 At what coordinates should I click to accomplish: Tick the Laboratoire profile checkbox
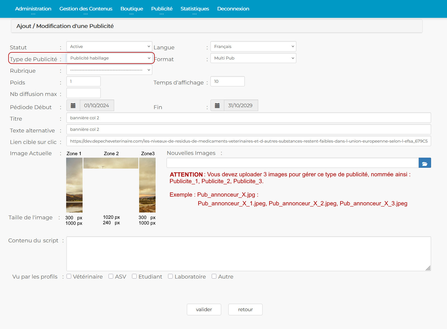click(x=170, y=276)
